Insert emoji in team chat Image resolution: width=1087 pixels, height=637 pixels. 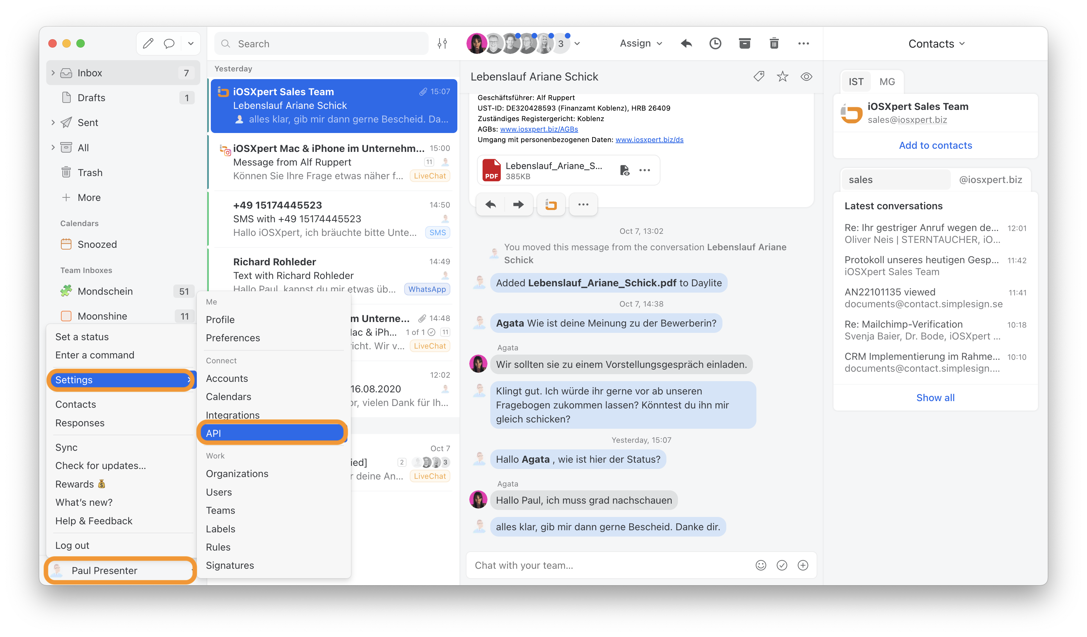tap(761, 565)
